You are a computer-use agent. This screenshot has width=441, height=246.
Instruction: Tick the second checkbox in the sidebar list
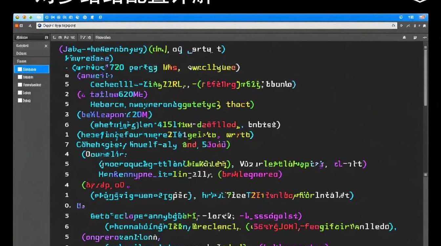[20, 77]
